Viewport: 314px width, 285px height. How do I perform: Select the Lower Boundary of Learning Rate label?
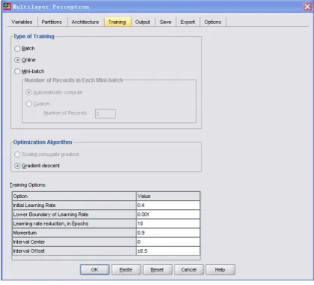[x=74, y=214]
